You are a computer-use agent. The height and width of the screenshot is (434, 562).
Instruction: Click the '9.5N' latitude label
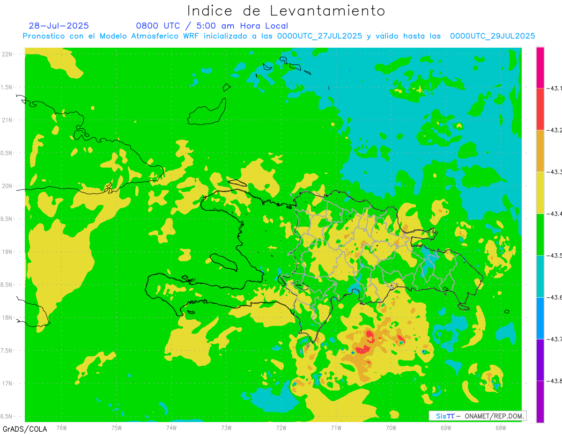tap(6, 219)
